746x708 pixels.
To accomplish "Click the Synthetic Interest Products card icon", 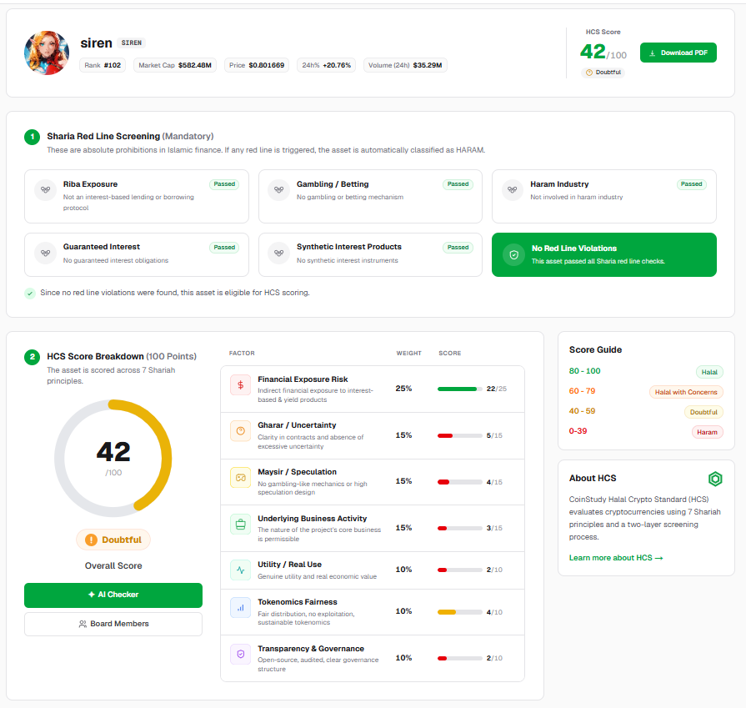I will point(278,253).
